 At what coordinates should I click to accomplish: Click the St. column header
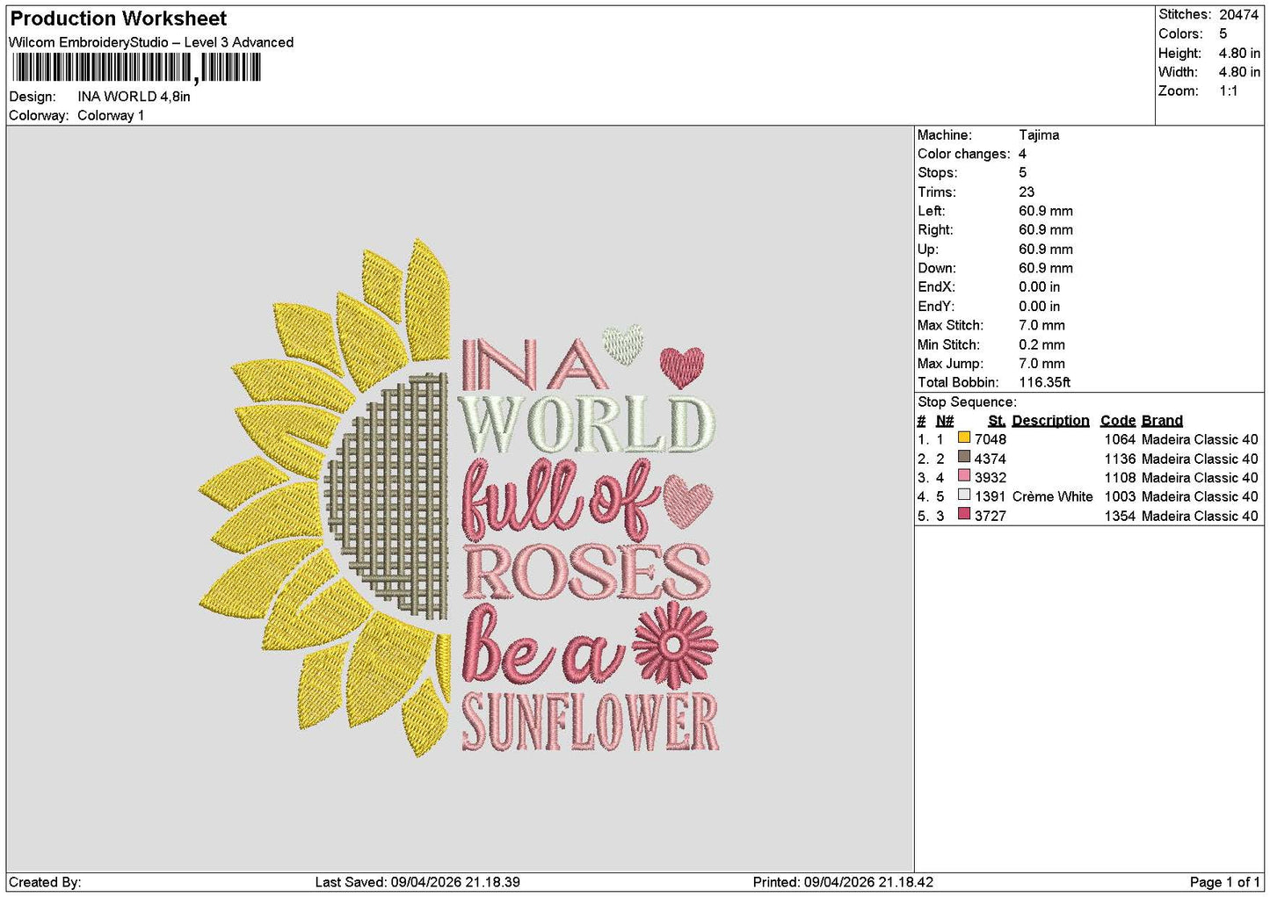click(997, 421)
